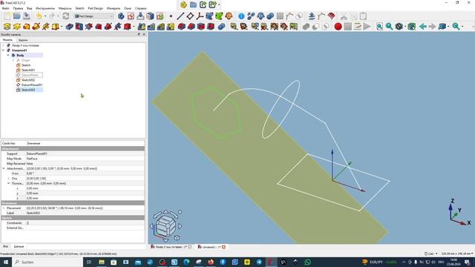
Task: Expand the first document tree node
Action: coord(3,45)
